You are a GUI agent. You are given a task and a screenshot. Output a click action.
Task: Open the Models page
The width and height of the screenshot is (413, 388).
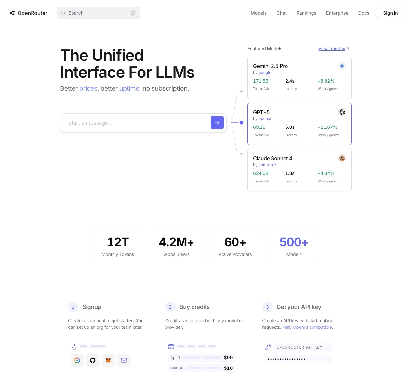[x=259, y=13]
